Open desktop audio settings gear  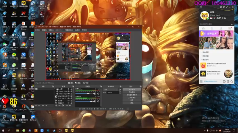pyautogui.click(x=98, y=101)
